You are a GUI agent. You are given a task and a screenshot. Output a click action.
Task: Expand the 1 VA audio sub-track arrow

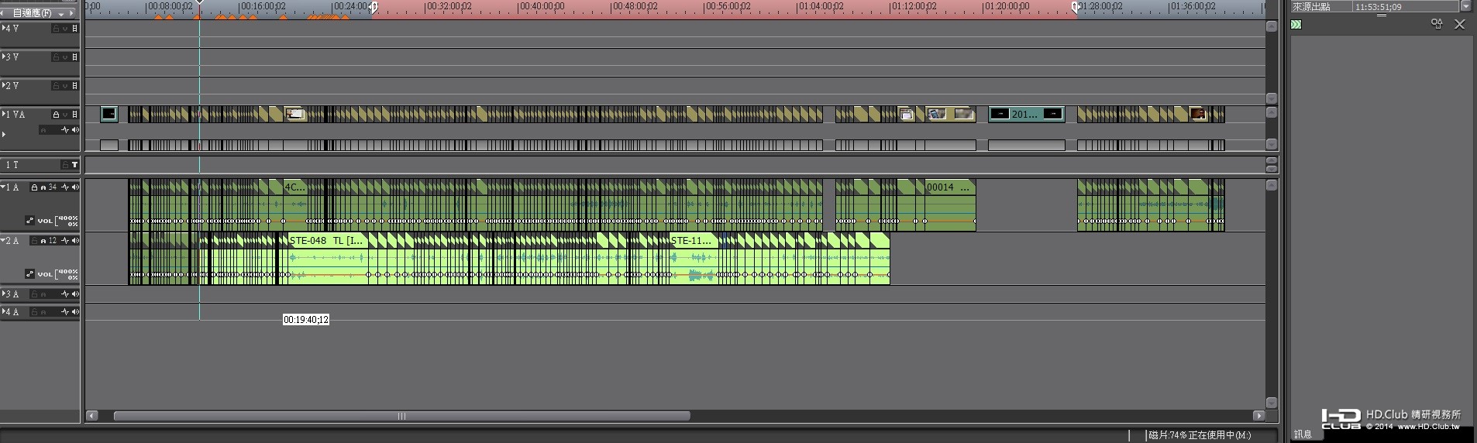pos(4,135)
